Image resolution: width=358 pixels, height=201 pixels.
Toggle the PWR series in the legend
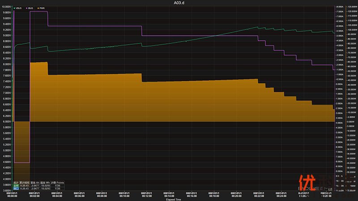pyautogui.click(x=42, y=8)
